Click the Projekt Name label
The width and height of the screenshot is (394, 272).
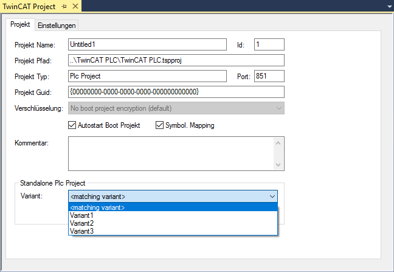35,45
